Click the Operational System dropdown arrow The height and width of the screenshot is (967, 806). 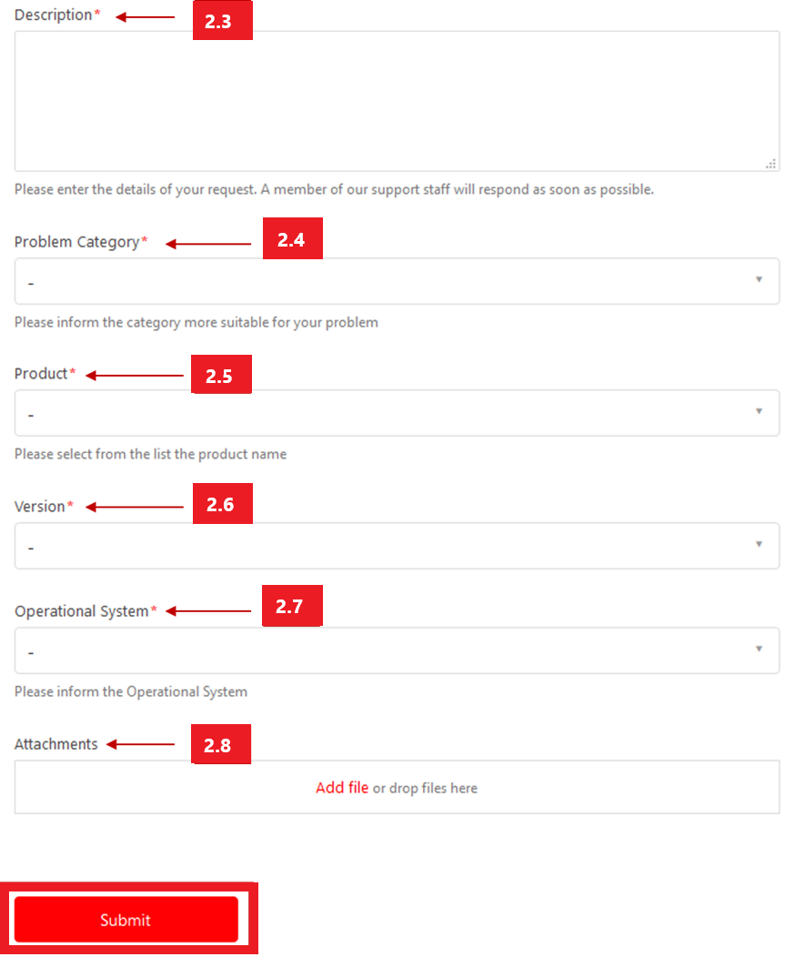tap(759, 649)
